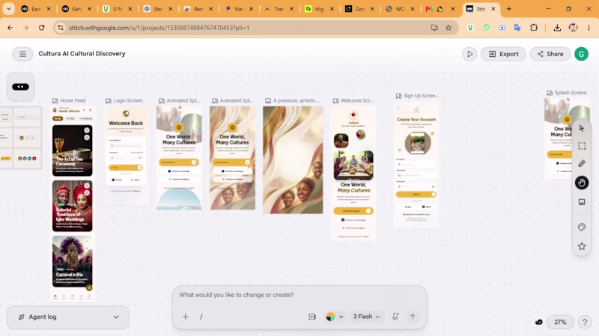Click the Play preview button
This screenshot has height=336, width=599.
[469, 54]
